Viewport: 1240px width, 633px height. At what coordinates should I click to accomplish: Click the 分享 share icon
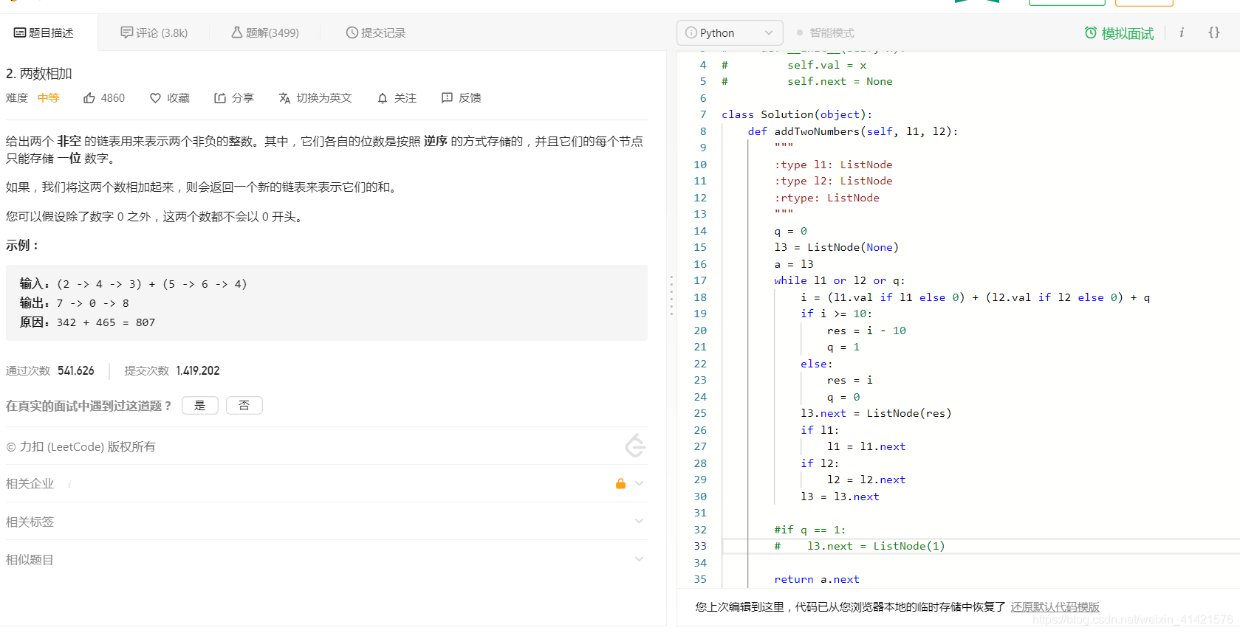click(x=220, y=98)
